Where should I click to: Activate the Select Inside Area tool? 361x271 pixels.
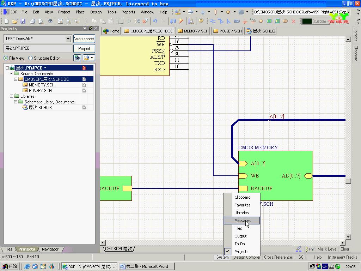121,21
